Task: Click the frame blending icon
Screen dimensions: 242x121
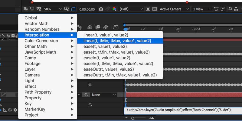Action: [98, 27]
